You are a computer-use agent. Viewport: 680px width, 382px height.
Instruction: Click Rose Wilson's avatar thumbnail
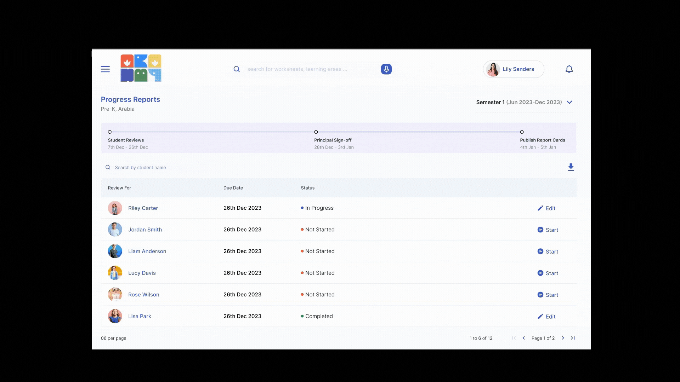[x=115, y=295]
